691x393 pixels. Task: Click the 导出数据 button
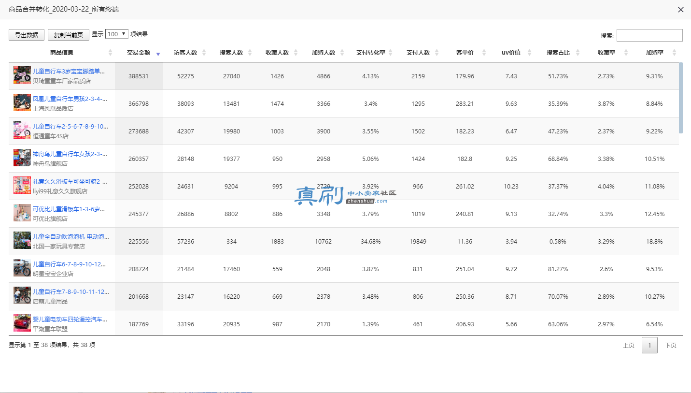point(27,35)
